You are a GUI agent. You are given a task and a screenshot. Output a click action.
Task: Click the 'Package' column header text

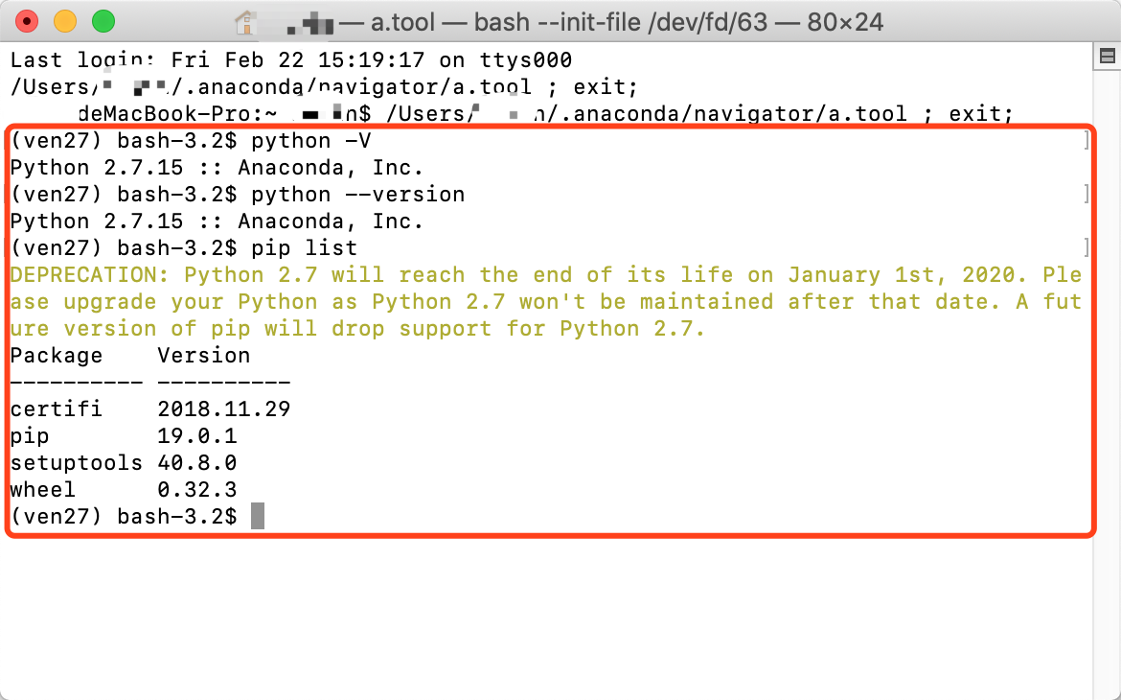pos(57,356)
